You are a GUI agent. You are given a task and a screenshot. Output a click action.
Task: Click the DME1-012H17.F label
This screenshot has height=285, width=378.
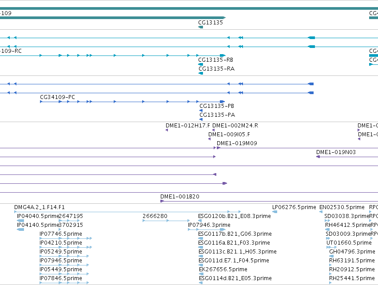(188, 126)
